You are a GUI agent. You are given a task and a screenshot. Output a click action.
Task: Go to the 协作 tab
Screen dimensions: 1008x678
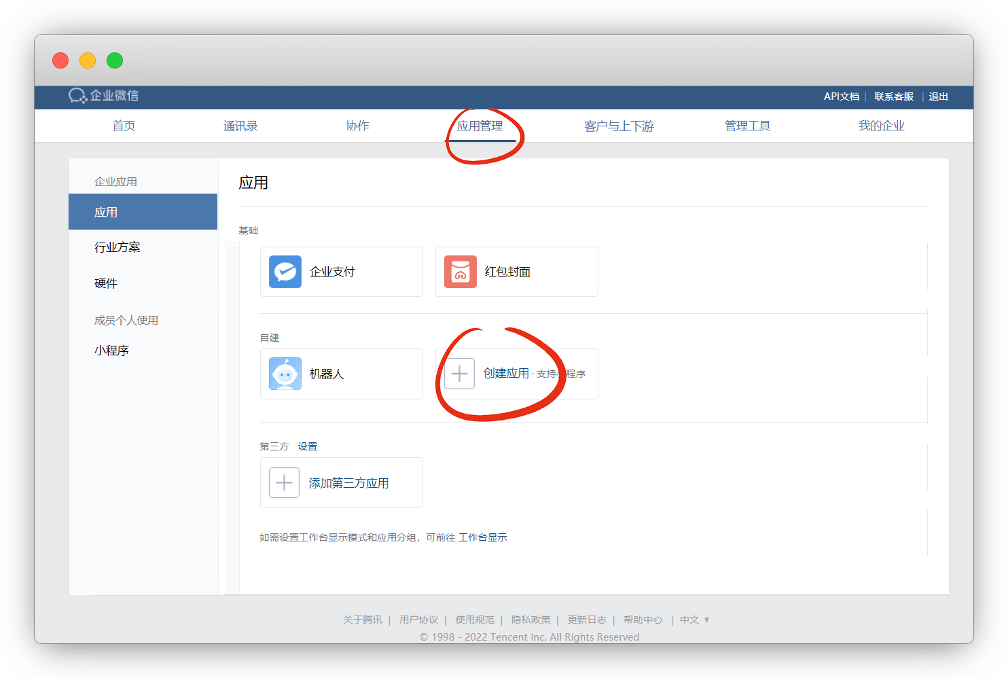pyautogui.click(x=357, y=126)
